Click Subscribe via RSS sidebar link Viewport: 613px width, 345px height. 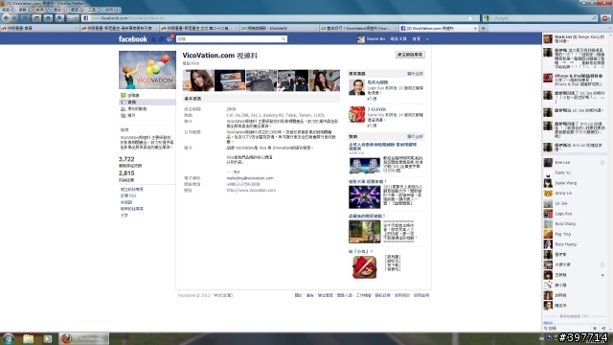pyautogui.click(x=128, y=195)
